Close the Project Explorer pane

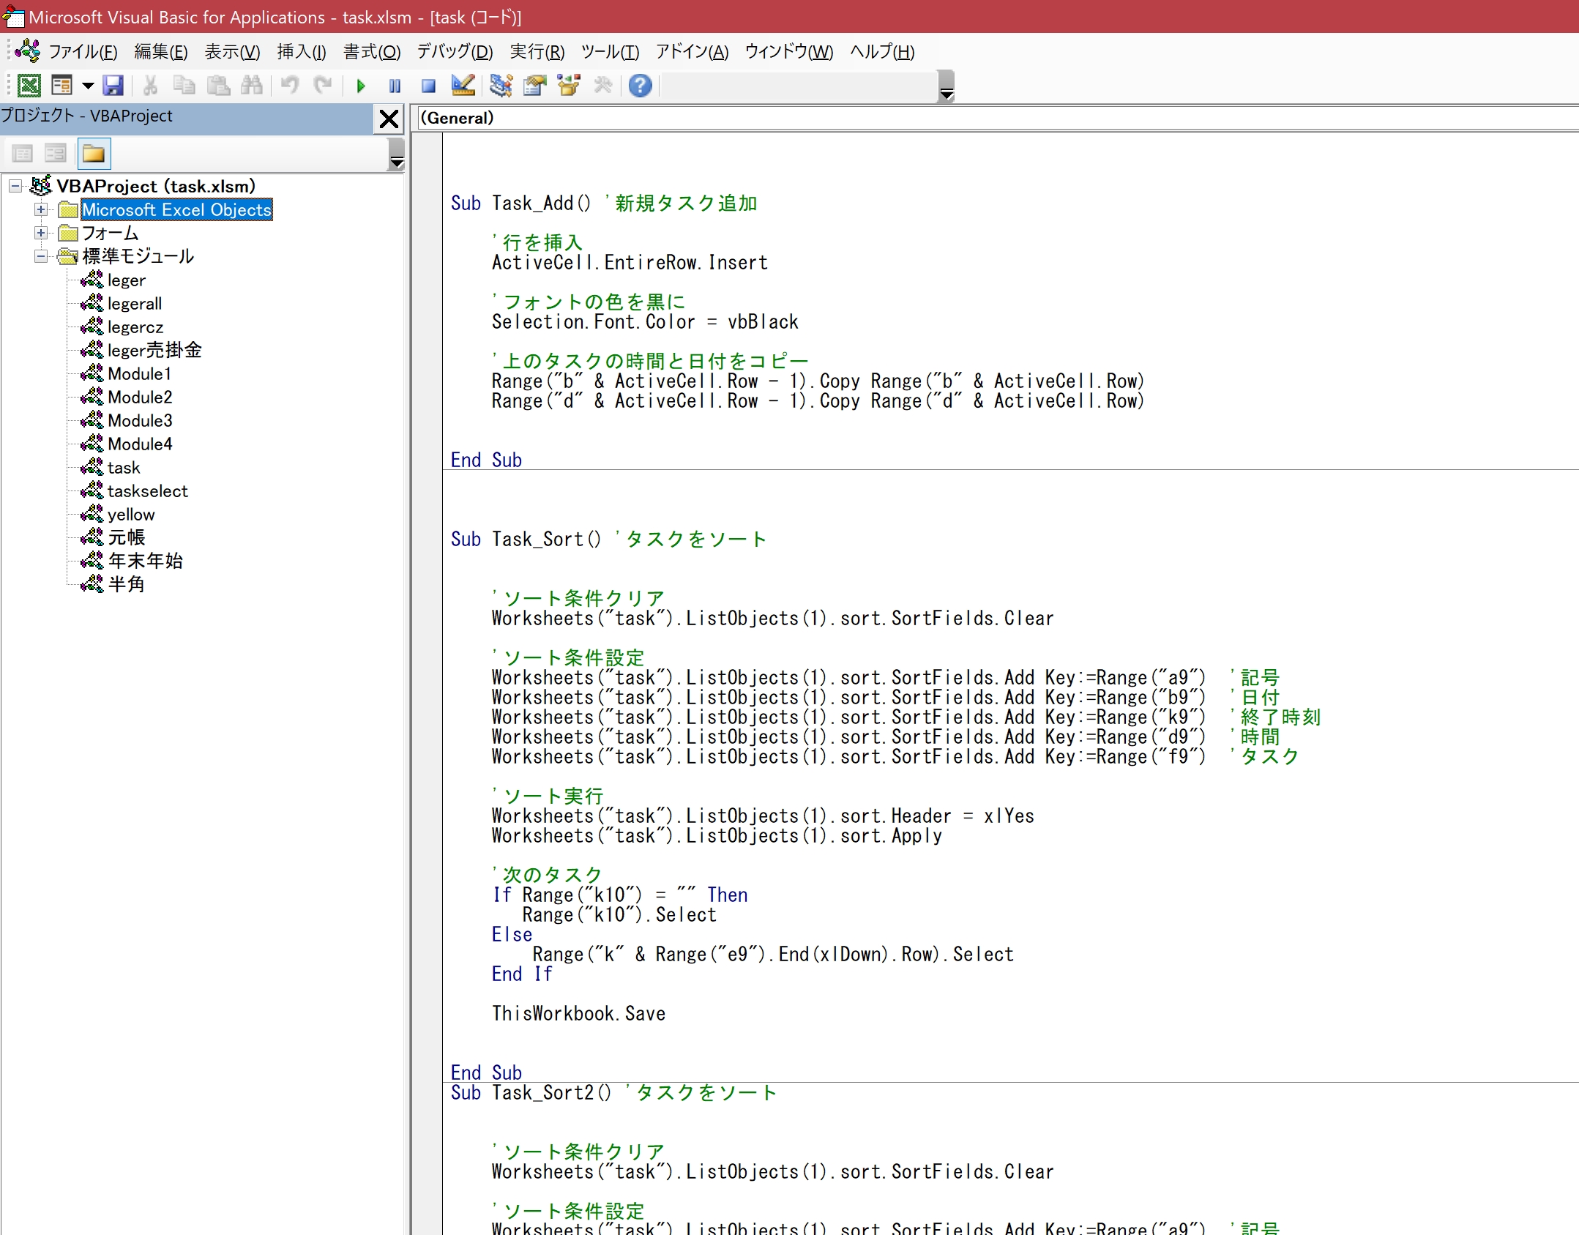coord(389,119)
